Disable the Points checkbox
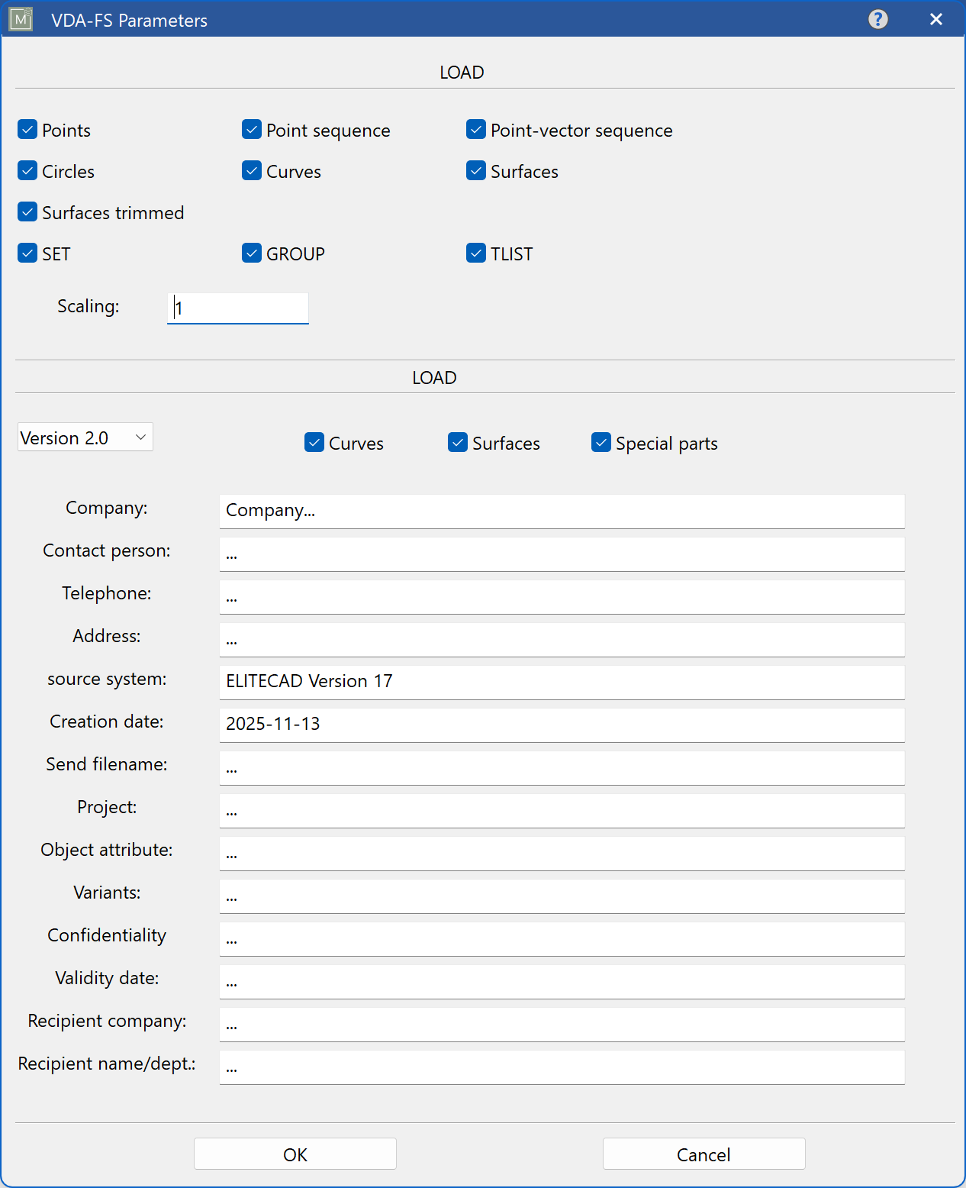Viewport: 966px width, 1188px height. point(27,129)
